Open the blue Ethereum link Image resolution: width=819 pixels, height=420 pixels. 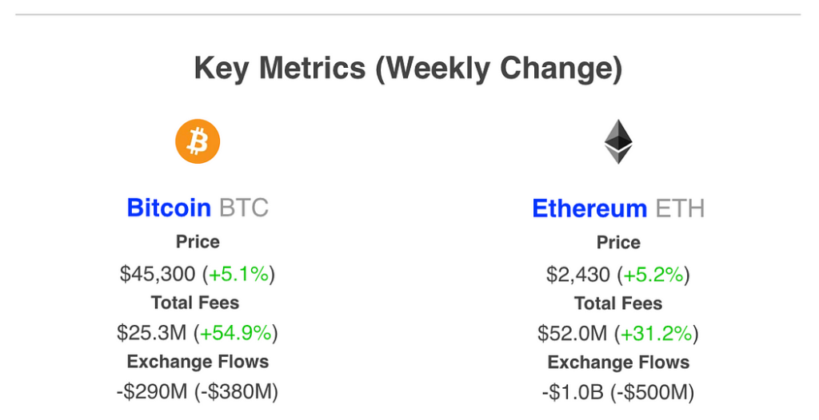589,208
